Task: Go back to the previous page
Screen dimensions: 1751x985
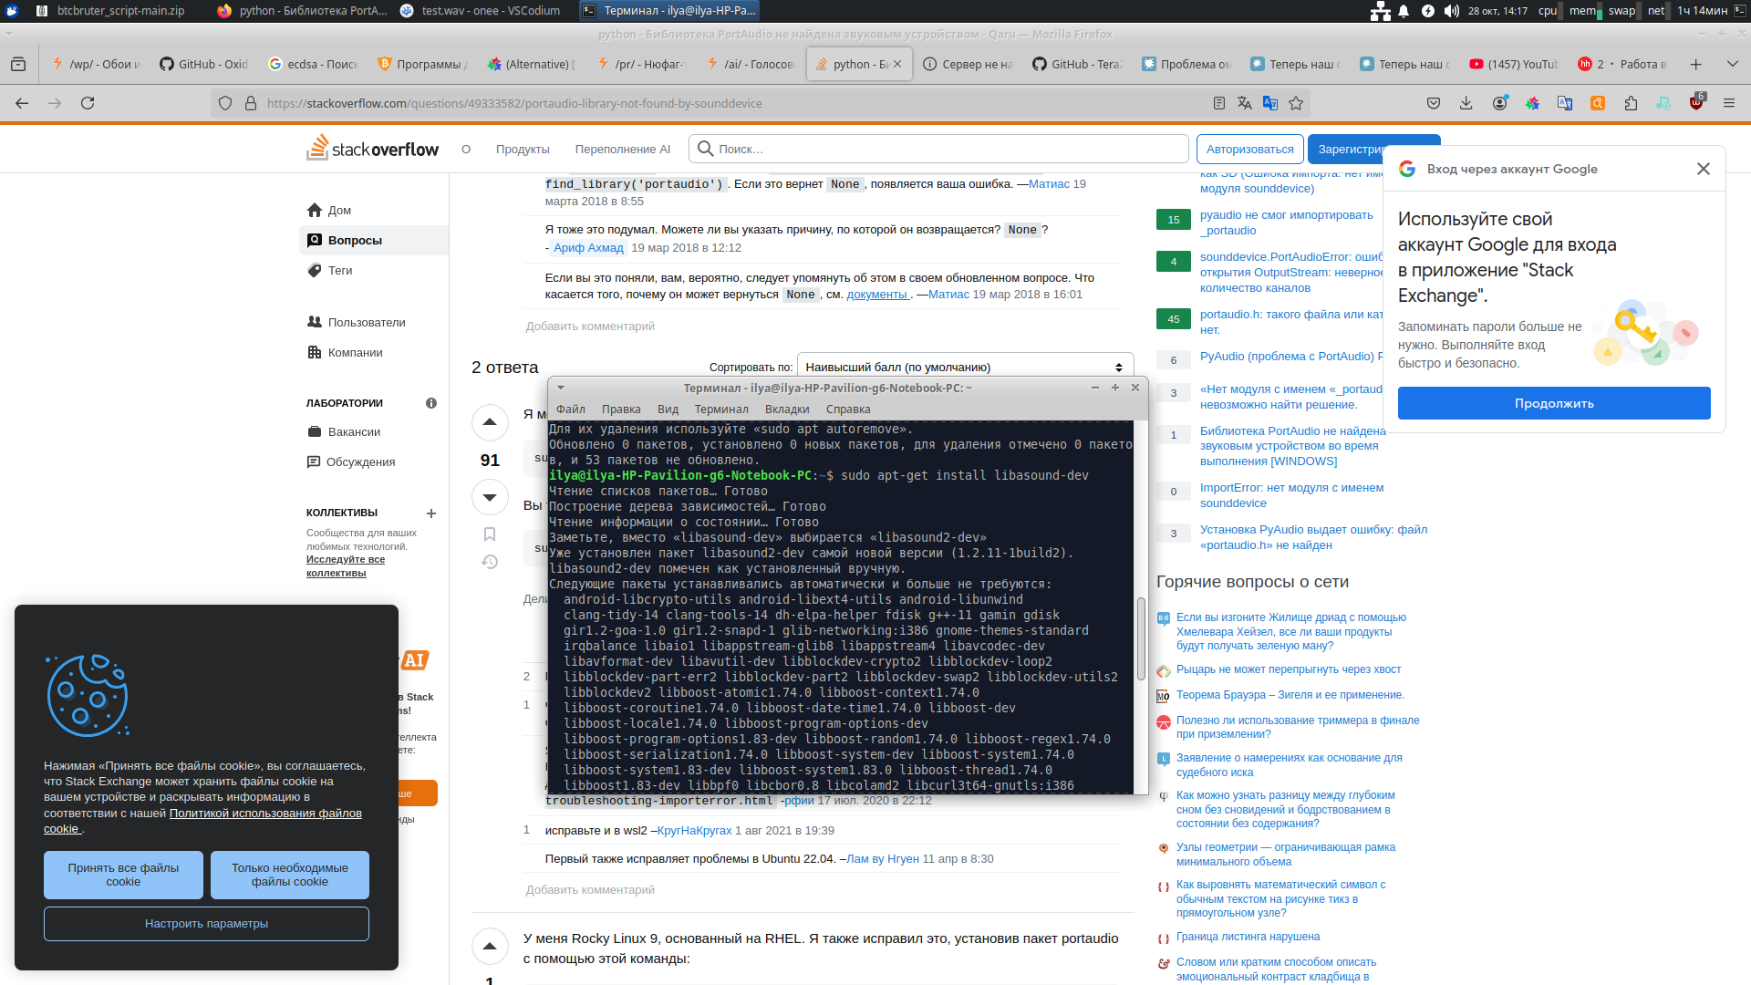Action: click(x=22, y=103)
